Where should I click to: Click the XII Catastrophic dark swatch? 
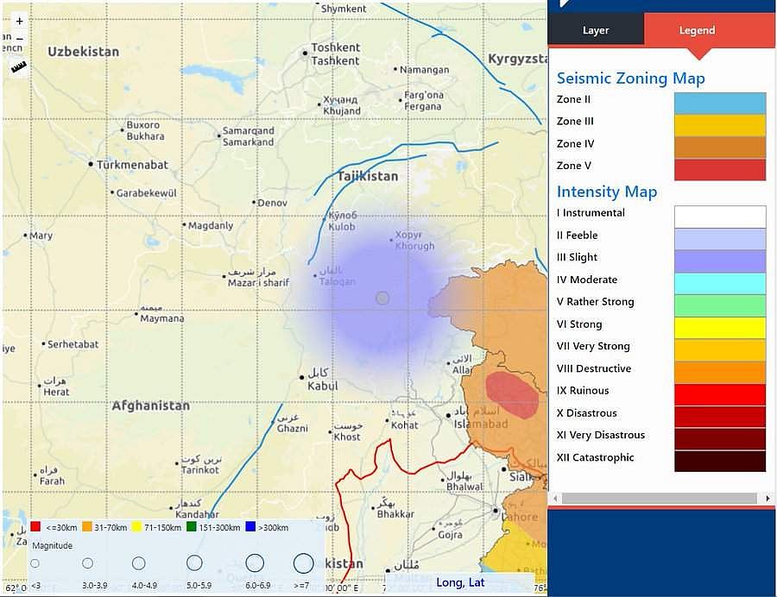(719, 461)
